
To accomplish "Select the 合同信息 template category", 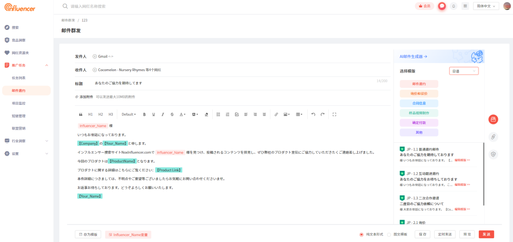I will pyautogui.click(x=419, y=103).
